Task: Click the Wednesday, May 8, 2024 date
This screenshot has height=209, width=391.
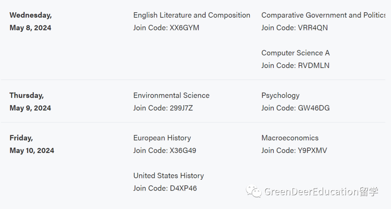Action: pos(31,21)
